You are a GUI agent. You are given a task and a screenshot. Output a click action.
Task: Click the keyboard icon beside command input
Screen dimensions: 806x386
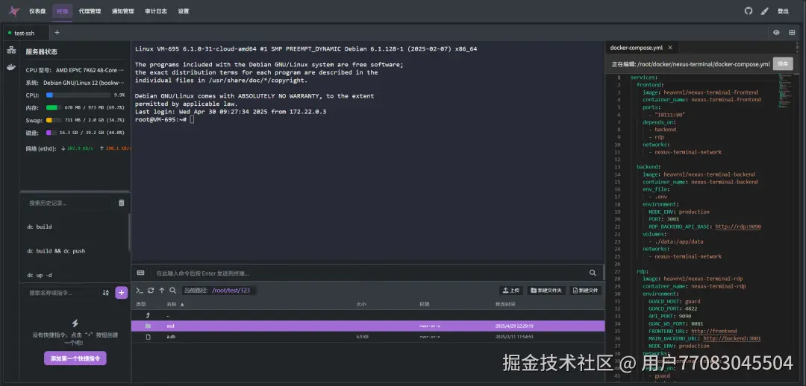click(140, 273)
